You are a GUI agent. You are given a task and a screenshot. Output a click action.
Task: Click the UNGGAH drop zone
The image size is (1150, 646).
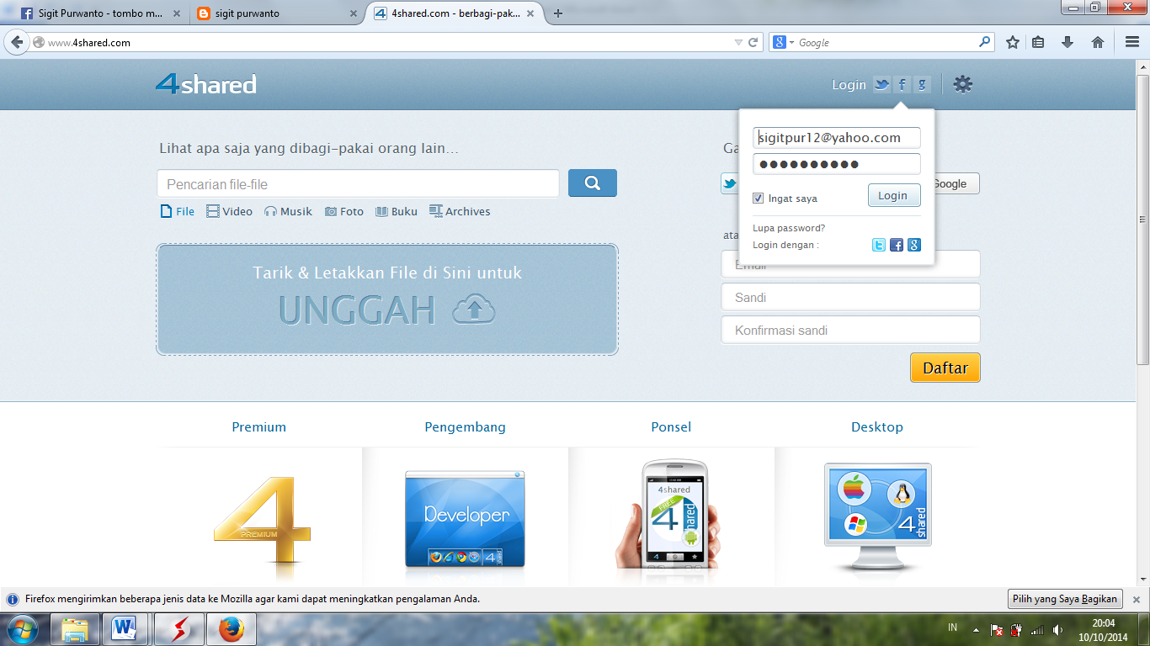click(387, 299)
